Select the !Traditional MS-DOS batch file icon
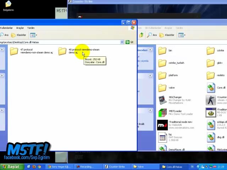 (211, 113)
